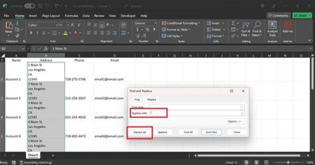Switch to Find tab in dialog
The image size is (315, 165).
click(137, 100)
